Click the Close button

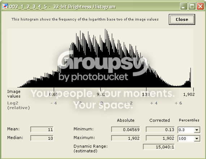[x=182, y=19]
